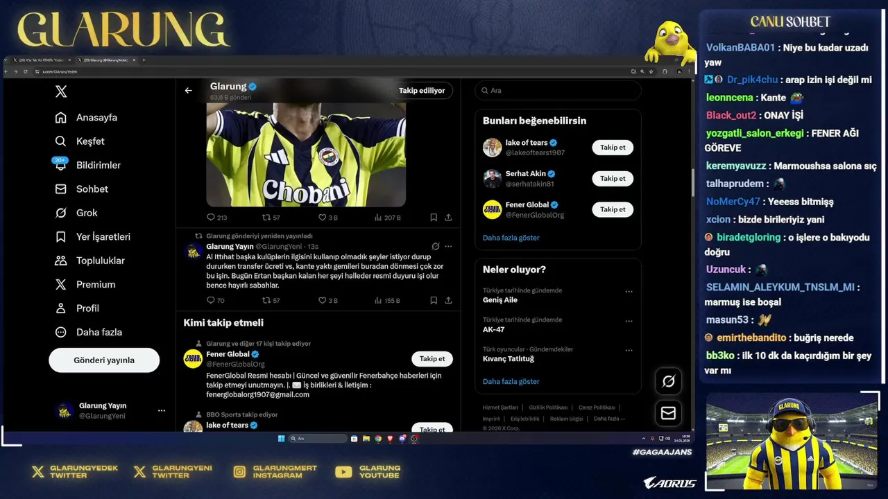
Task: Reply to the Chobani jersey post
Action: point(216,218)
